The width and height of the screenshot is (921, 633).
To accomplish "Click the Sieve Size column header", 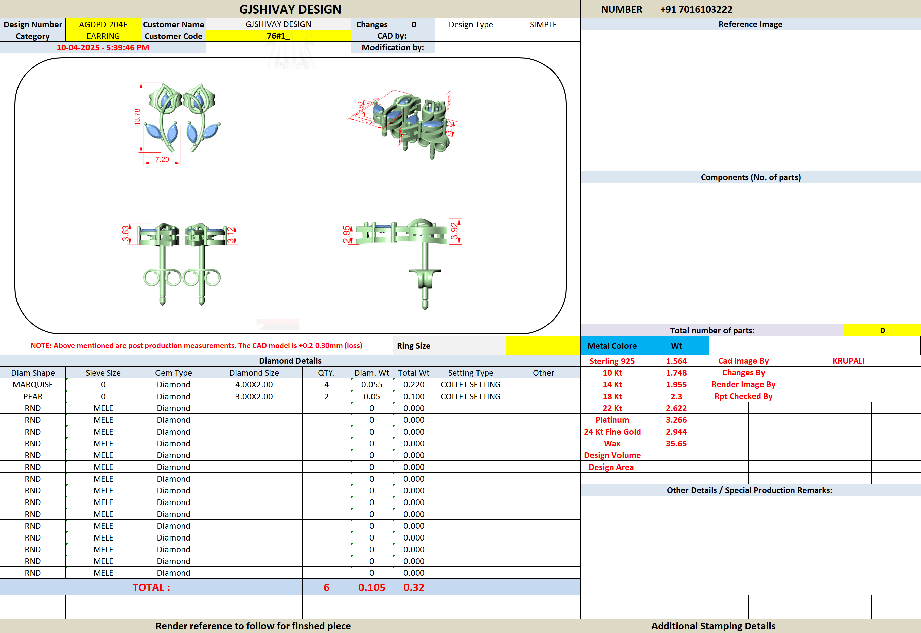I will (x=103, y=373).
